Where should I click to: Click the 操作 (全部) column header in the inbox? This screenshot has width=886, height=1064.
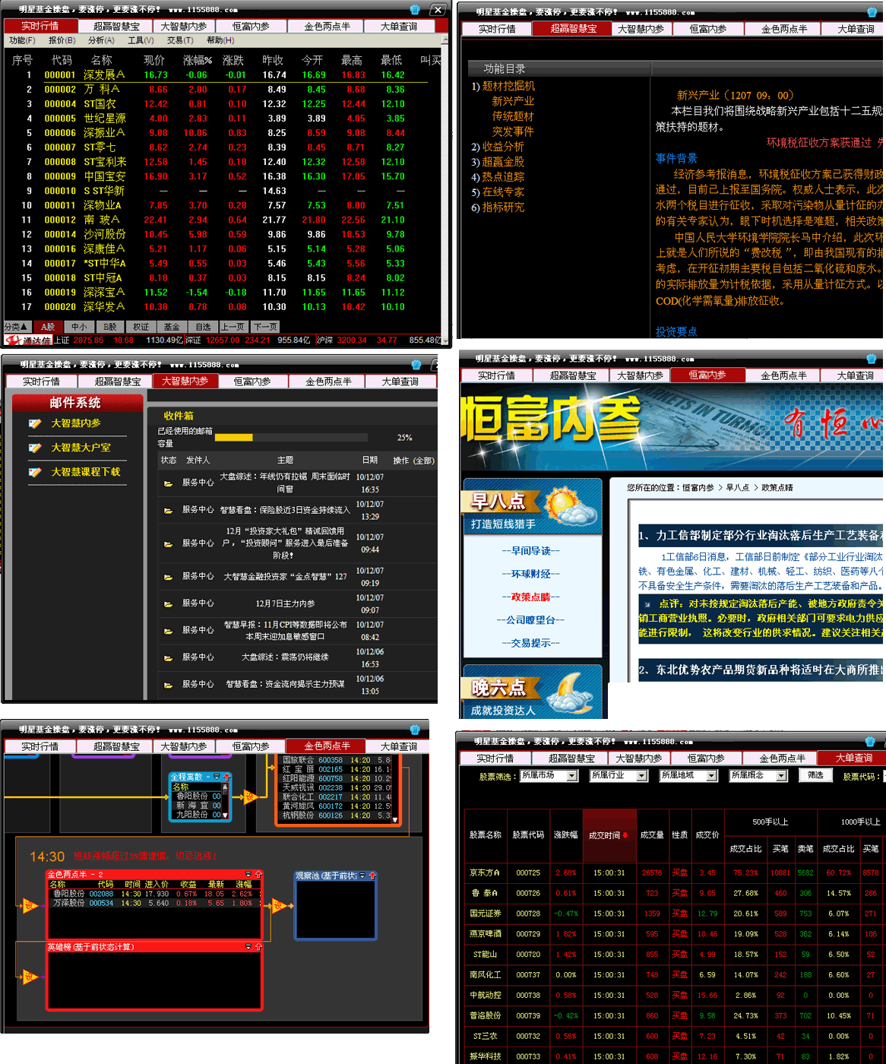413,461
